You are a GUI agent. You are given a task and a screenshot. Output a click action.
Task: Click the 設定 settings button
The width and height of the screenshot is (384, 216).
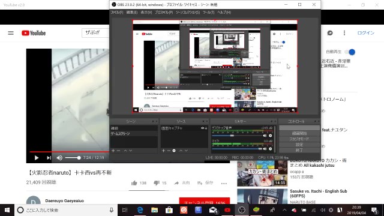(299, 145)
